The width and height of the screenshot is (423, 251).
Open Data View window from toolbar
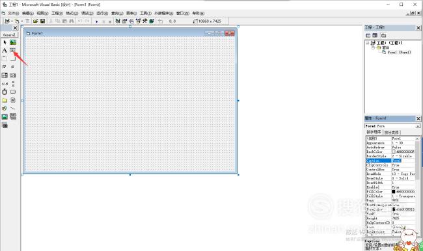[x=152, y=21]
